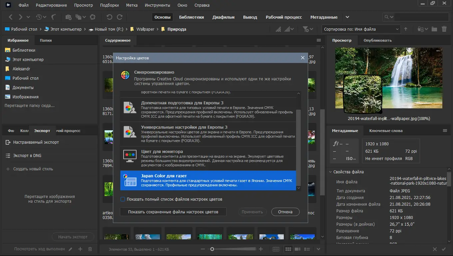Select the grid view icon at bottom
The height and width of the screenshot is (256, 453).
[x=276, y=249]
